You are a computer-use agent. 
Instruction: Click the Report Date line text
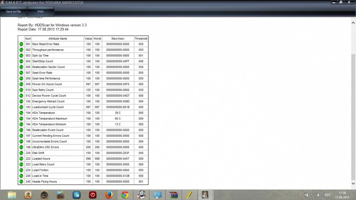[43, 29]
